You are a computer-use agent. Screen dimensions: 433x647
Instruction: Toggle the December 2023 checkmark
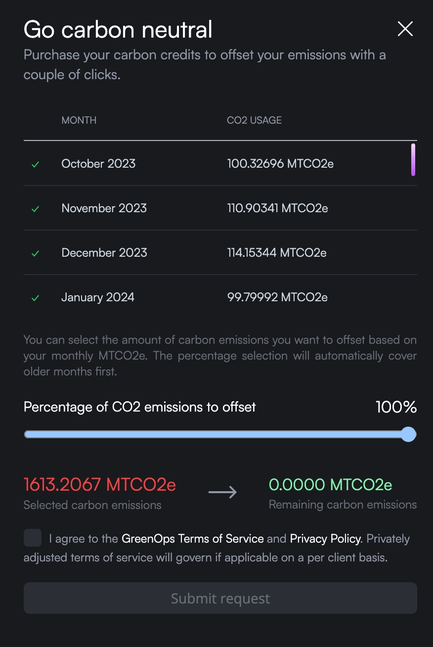pos(35,253)
